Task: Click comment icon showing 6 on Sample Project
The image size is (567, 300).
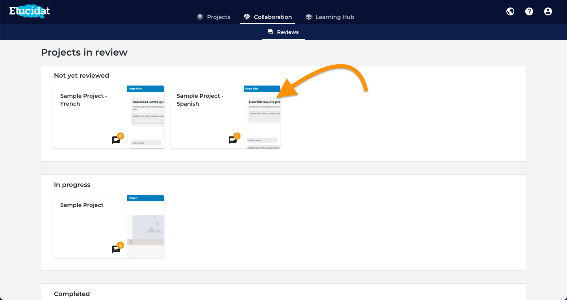Action: click(116, 249)
